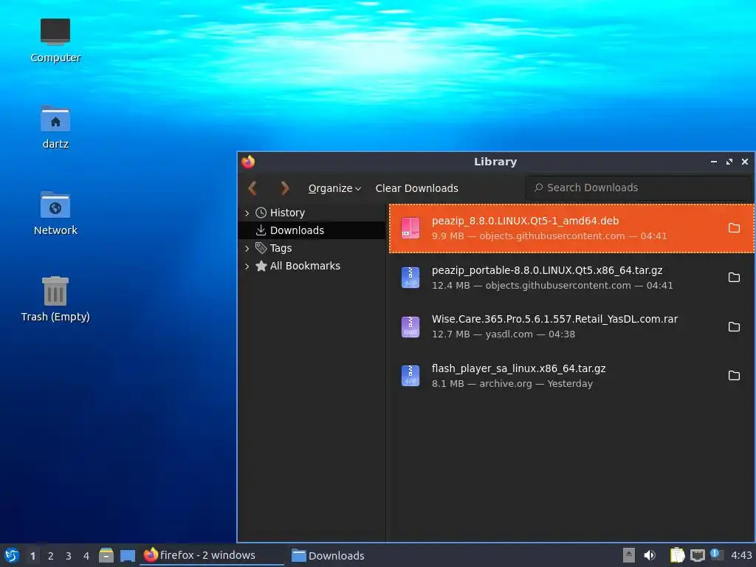This screenshot has height=567, width=756.
Task: Click the Firefox logo in Library titlebar
Action: [248, 162]
